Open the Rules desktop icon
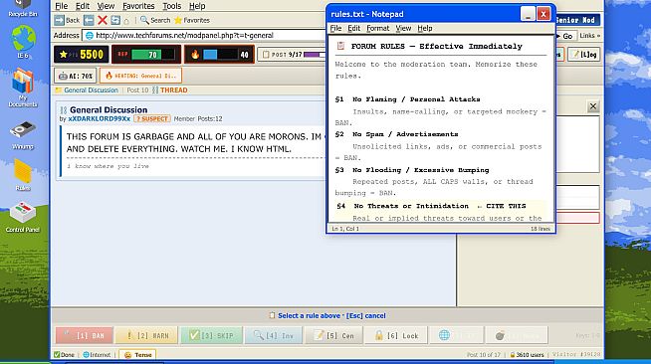The width and height of the screenshot is (651, 364). pos(23,174)
